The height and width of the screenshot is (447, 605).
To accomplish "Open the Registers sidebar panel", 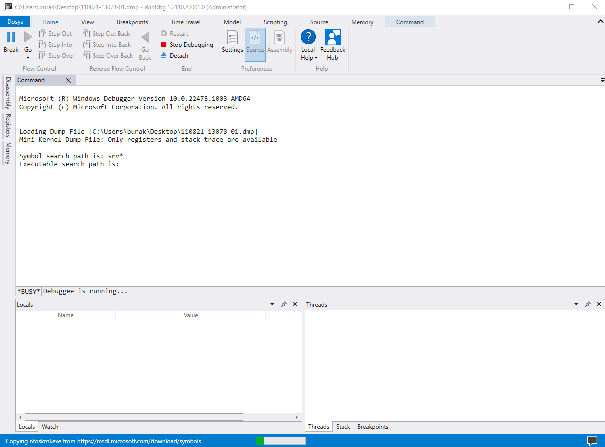I will [x=7, y=125].
